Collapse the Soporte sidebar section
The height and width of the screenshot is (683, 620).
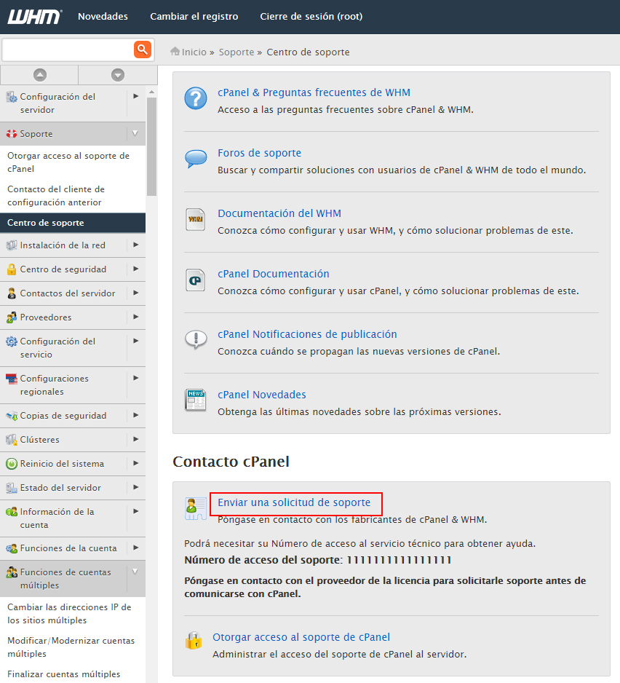pos(135,134)
